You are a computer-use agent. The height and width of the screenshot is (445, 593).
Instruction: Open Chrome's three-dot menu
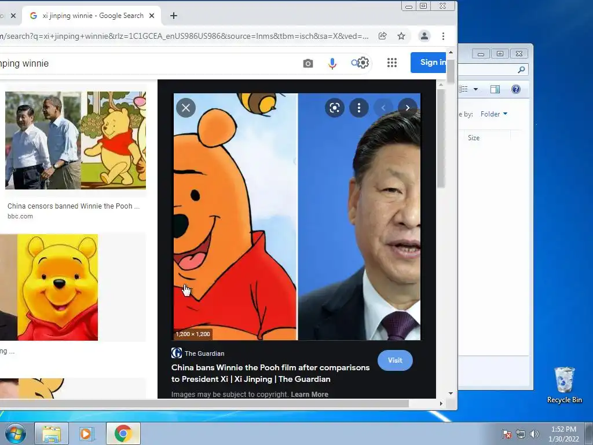pos(443,36)
